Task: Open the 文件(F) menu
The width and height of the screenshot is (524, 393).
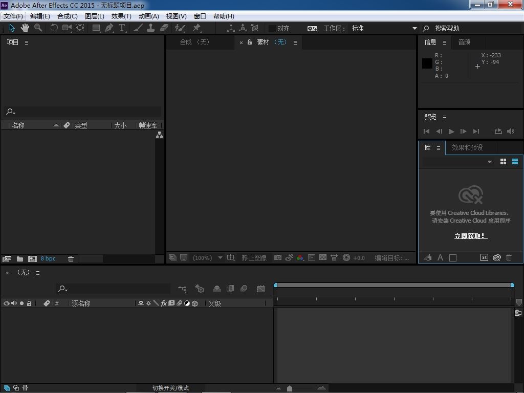Action: click(13, 16)
